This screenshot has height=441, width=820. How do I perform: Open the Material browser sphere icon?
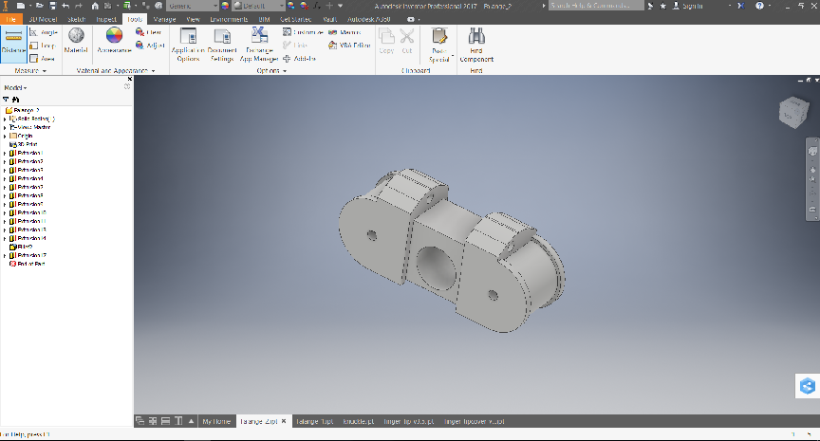[76, 36]
